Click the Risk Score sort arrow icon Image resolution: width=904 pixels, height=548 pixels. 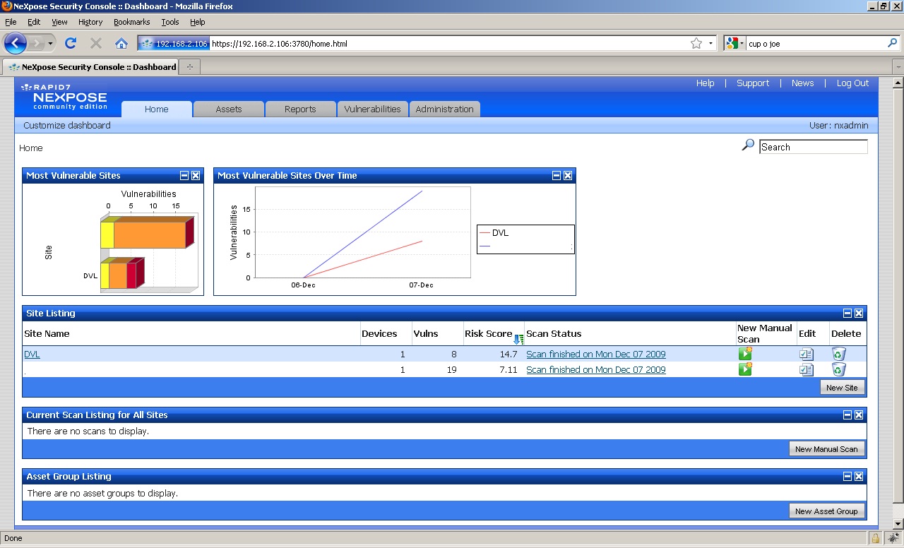(518, 339)
